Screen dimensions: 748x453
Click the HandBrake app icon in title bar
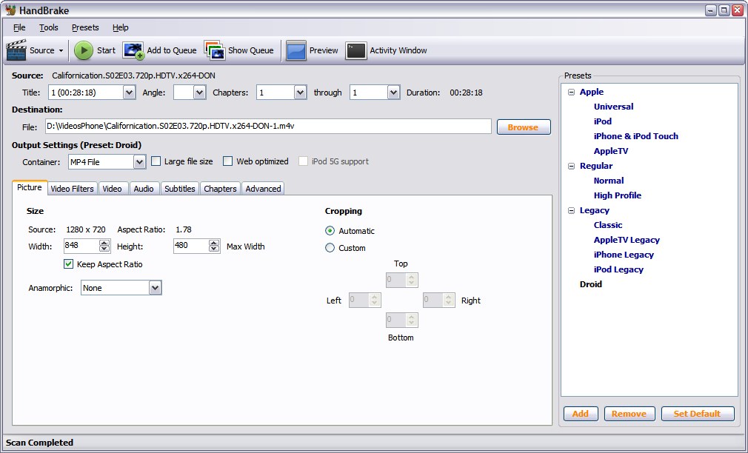(x=10, y=10)
